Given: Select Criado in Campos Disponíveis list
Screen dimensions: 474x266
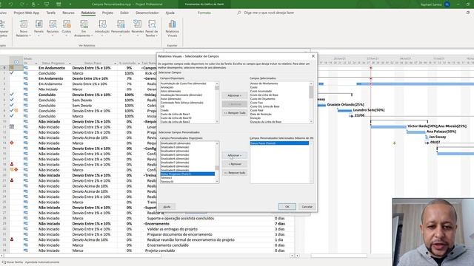Looking at the screenshot, I should 164,110.
